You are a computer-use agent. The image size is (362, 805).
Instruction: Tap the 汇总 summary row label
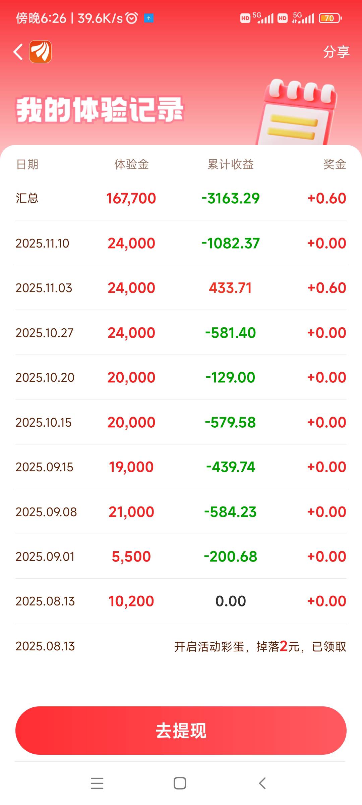pos(27,198)
